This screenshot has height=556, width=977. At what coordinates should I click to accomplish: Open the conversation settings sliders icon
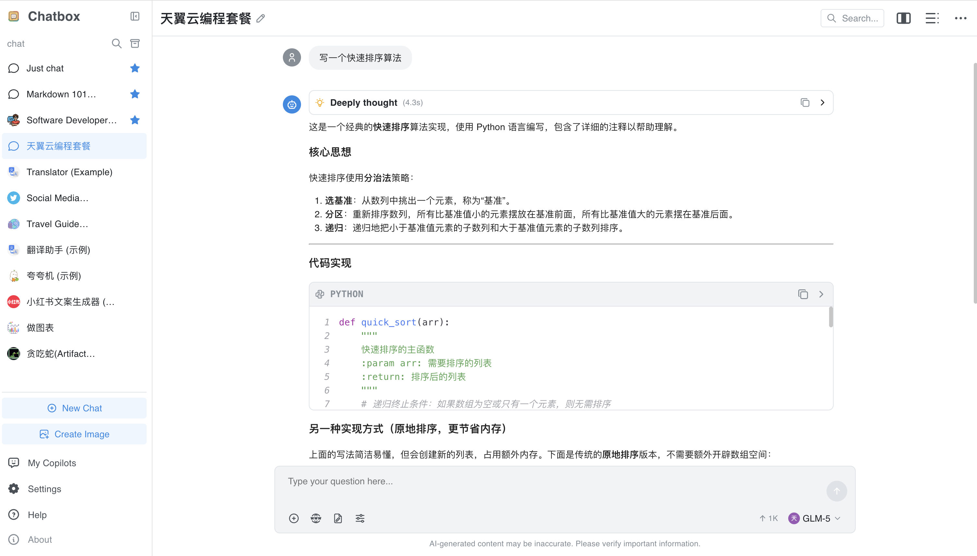(360, 518)
